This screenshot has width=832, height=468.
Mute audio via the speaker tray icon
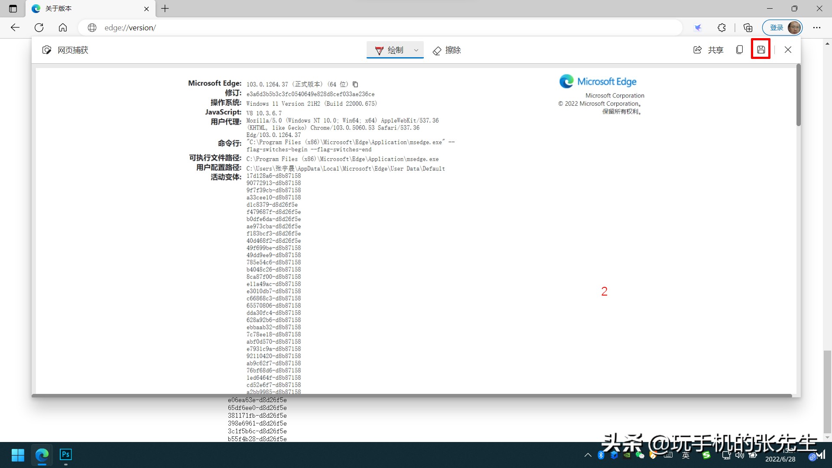740,455
